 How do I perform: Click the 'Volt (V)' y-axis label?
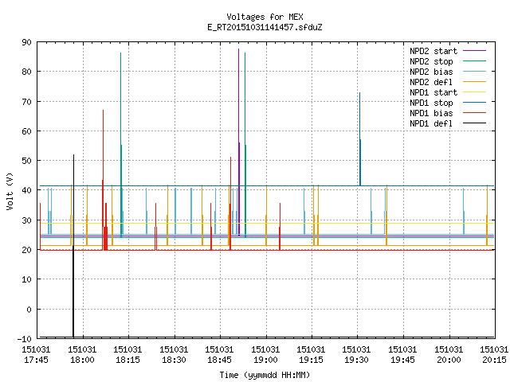[10, 191]
